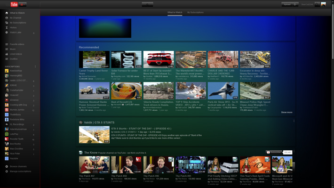
Task: Open Subscriptions section options menu
Action: 35,66
